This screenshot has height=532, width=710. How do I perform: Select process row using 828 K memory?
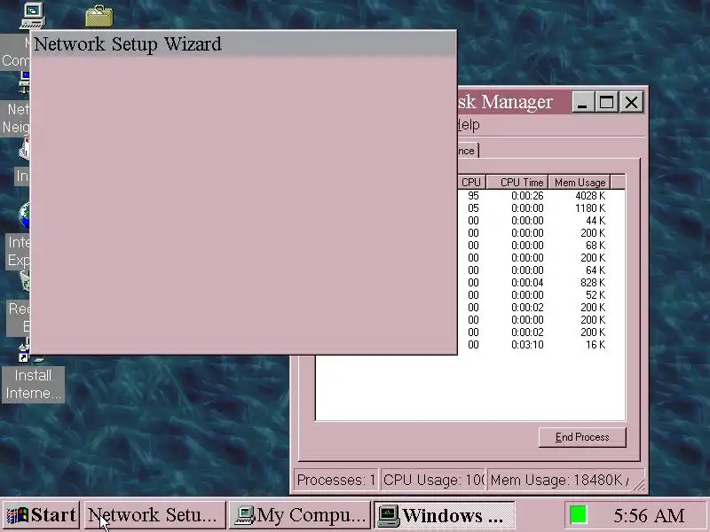pos(541,283)
